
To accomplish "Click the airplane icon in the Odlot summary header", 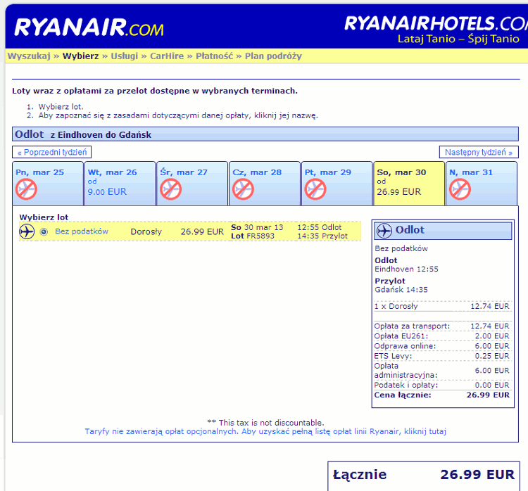I will tap(384, 231).
